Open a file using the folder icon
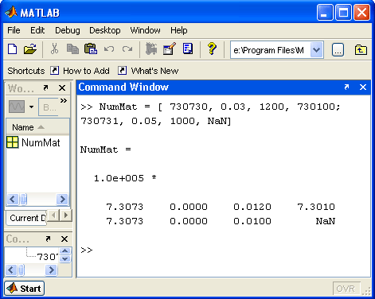 30,49
